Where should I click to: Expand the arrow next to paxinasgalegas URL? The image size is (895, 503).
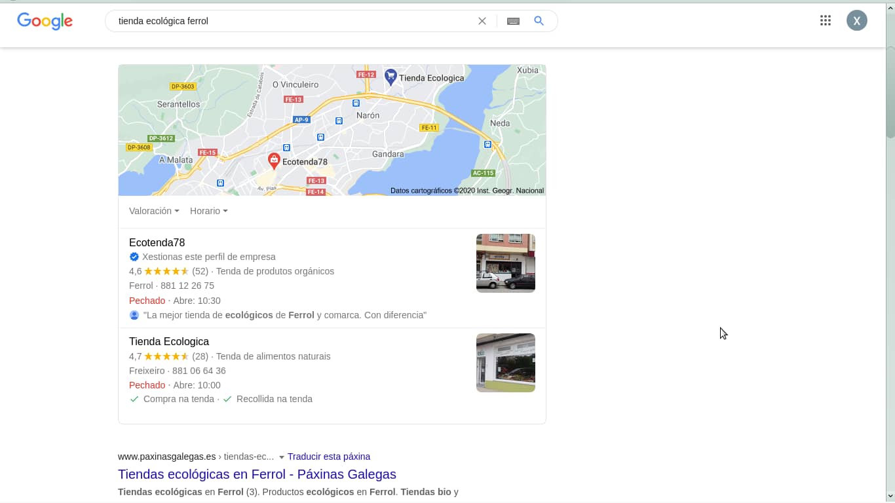pyautogui.click(x=282, y=457)
